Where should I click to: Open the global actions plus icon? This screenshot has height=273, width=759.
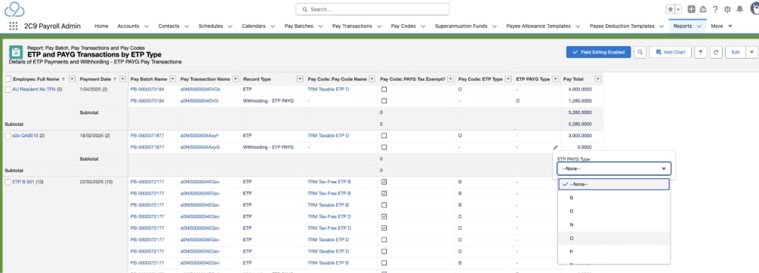[x=691, y=9]
